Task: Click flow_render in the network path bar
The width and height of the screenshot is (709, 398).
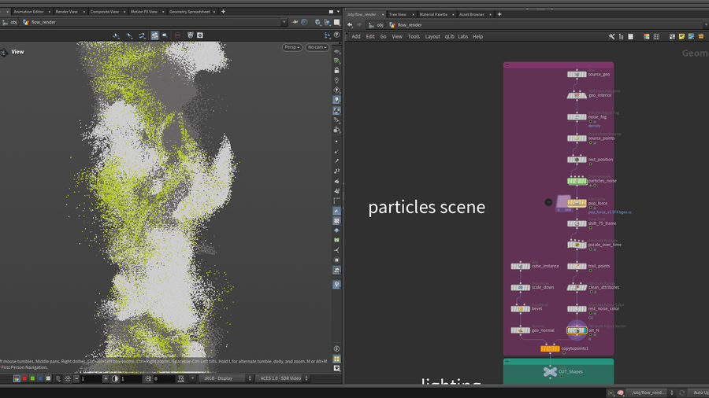Action: pos(410,24)
